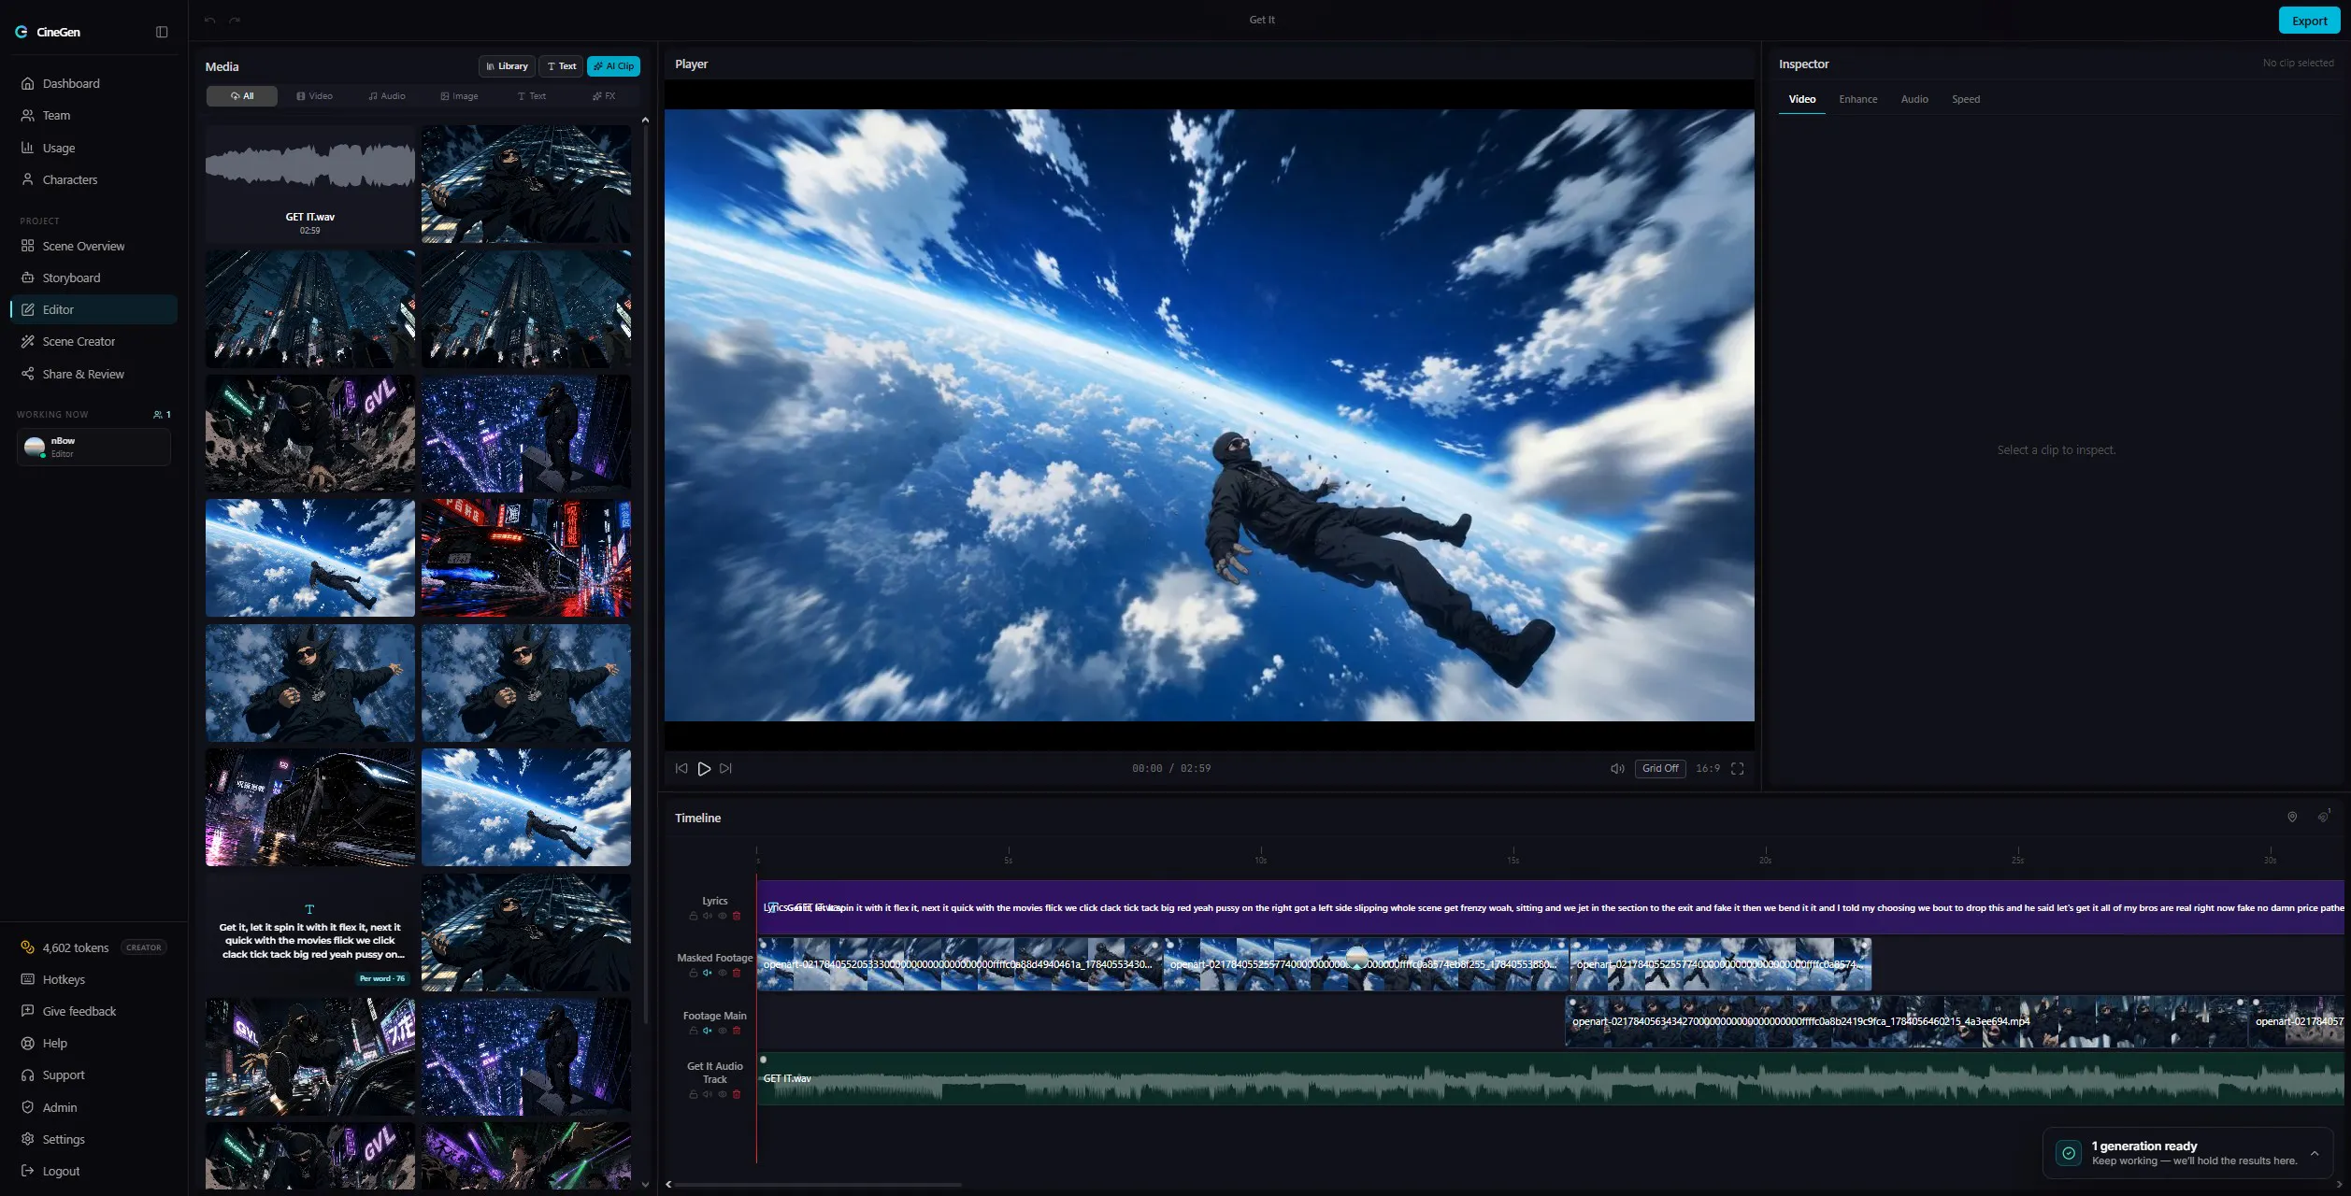Click the Export button
Viewport: 2351px width, 1196px height.
coord(2309,21)
